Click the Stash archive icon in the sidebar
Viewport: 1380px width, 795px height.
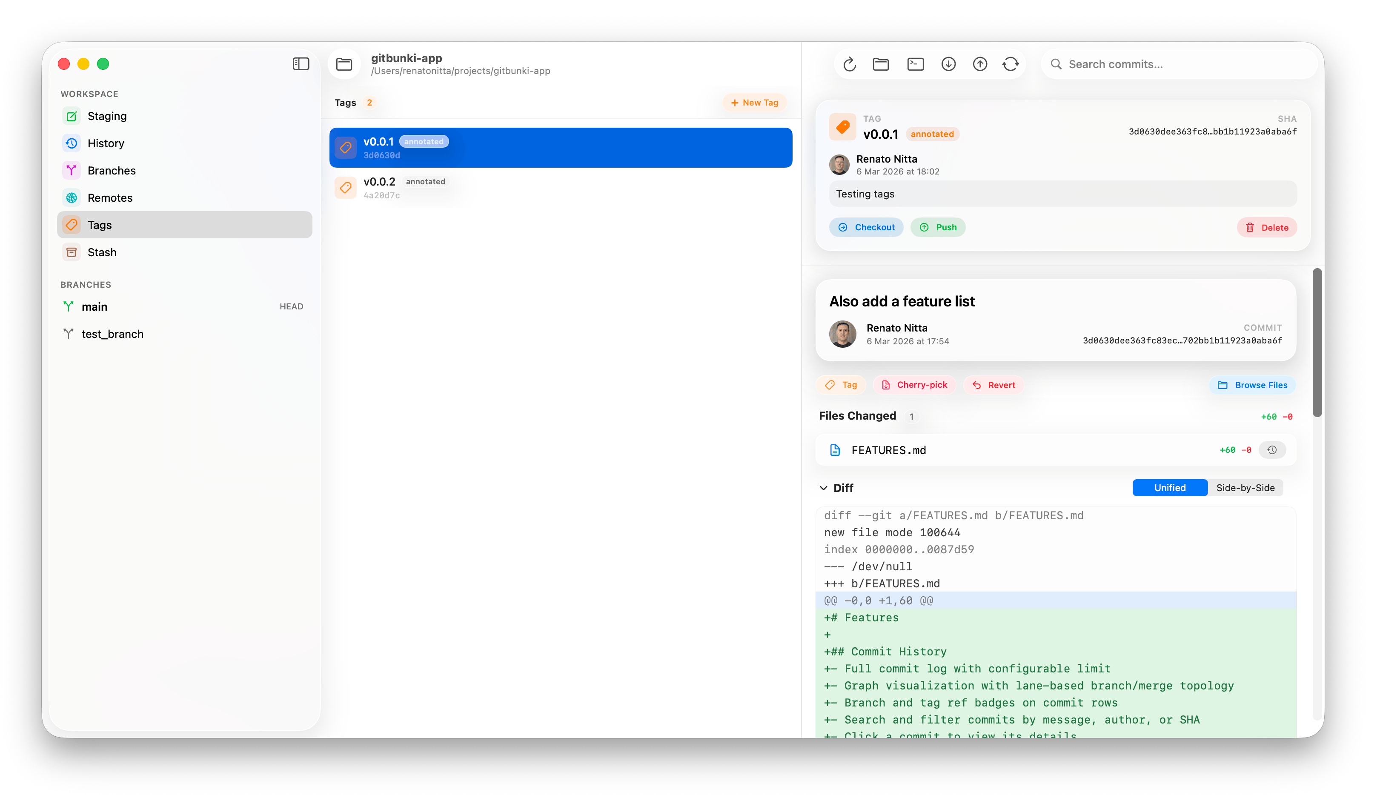[72, 253]
